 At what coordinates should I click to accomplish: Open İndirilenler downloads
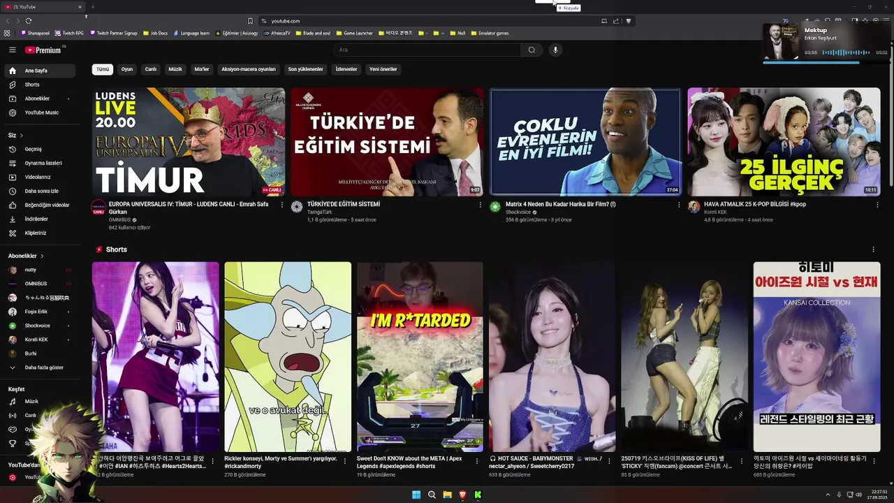[x=39, y=219]
